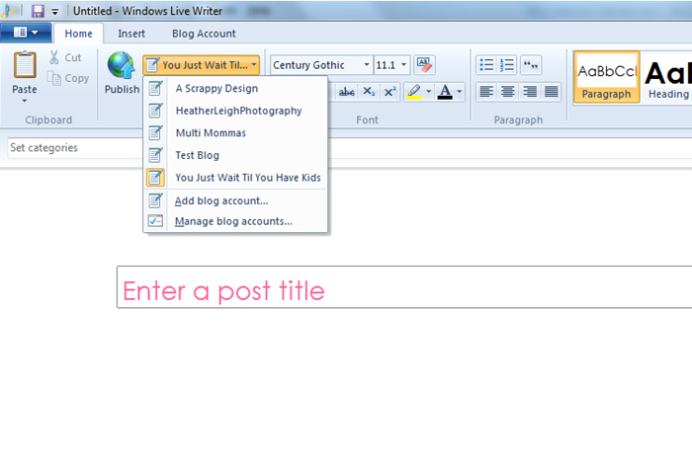Click the Cut scissors icon
The width and height of the screenshot is (692, 470).
[x=53, y=57]
